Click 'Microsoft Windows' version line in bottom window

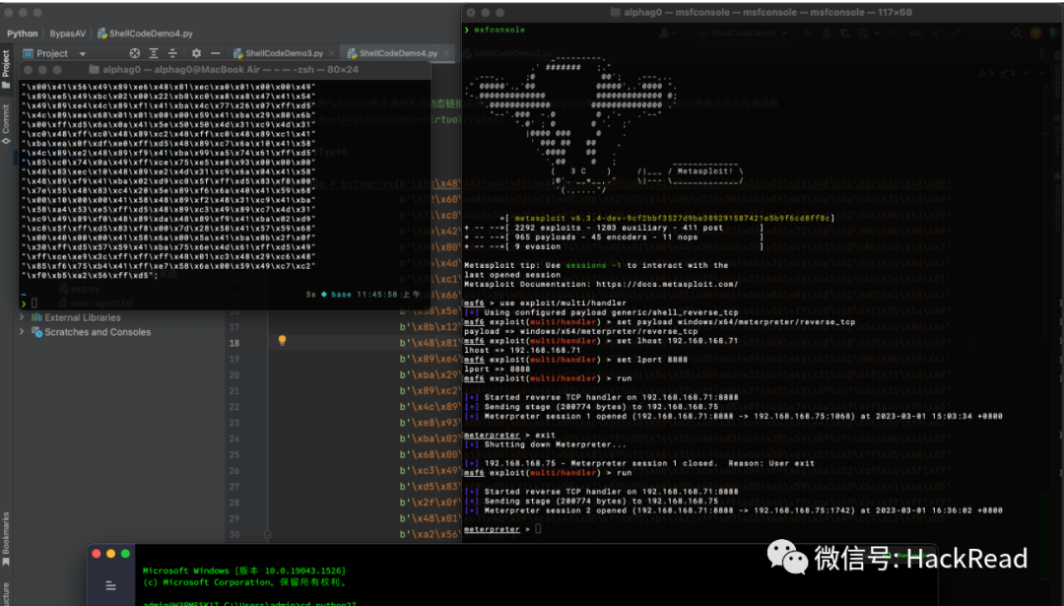pyautogui.click(x=244, y=571)
